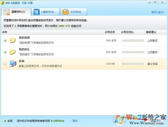
Task: Uncheck the 我的视频 checkbox
Action: point(5,41)
